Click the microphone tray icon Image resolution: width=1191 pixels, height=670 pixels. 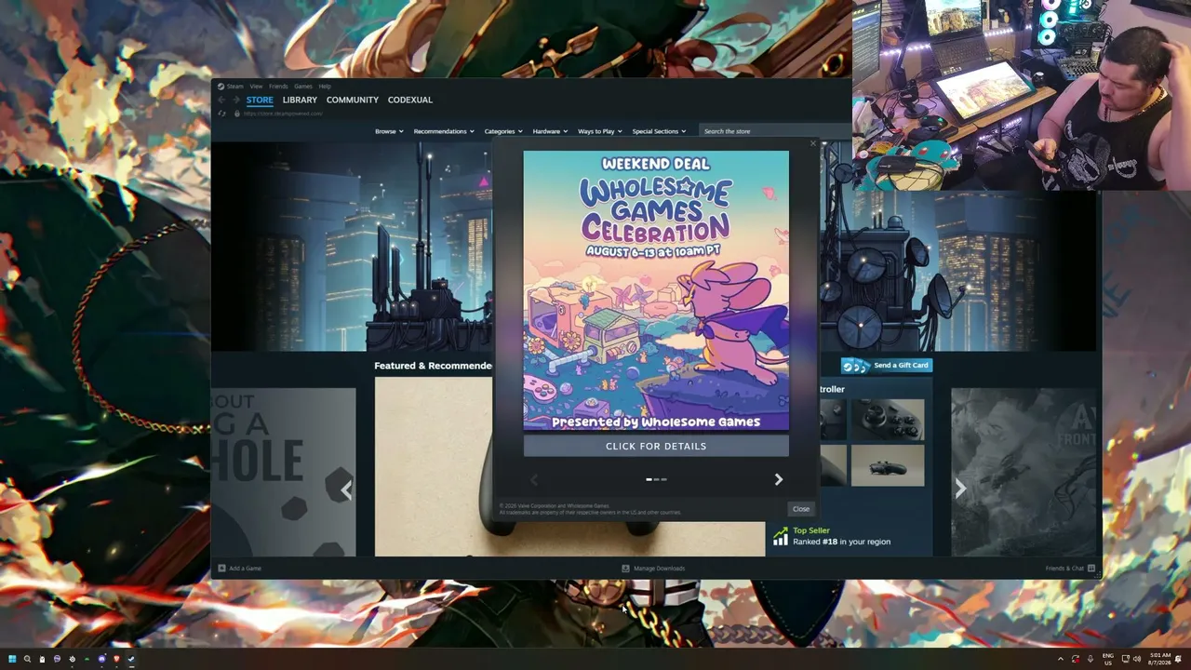[1091, 659]
